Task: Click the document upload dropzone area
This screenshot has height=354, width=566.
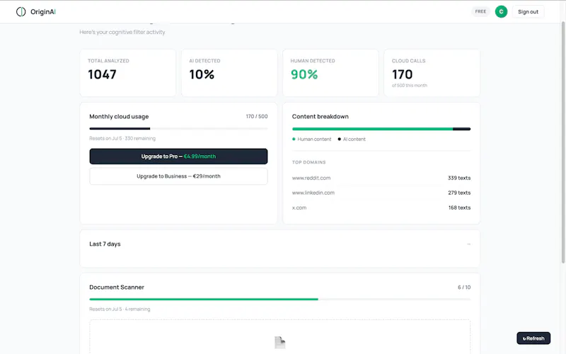Action: pyautogui.click(x=279, y=337)
